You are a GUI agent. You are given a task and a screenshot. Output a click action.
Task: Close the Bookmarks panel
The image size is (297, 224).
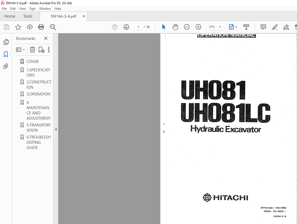point(46,38)
